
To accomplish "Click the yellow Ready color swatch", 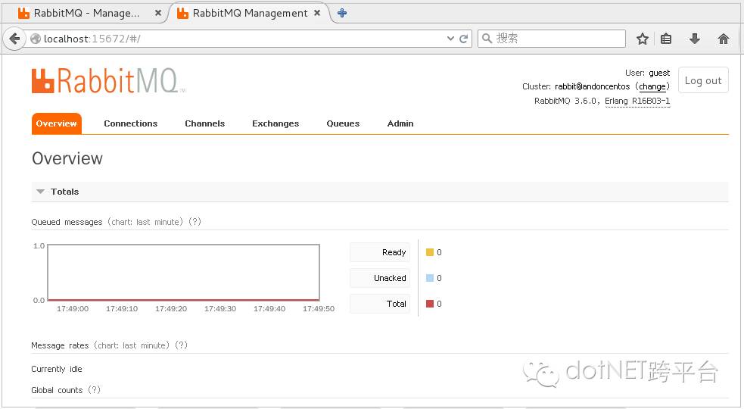I will tap(430, 252).
